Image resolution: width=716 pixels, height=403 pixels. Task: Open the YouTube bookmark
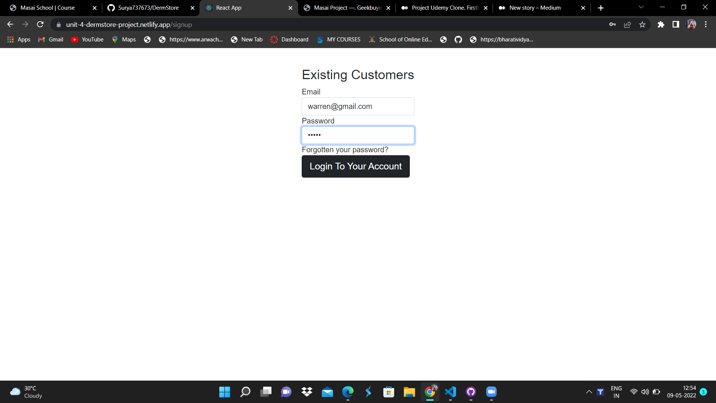pyautogui.click(x=87, y=40)
